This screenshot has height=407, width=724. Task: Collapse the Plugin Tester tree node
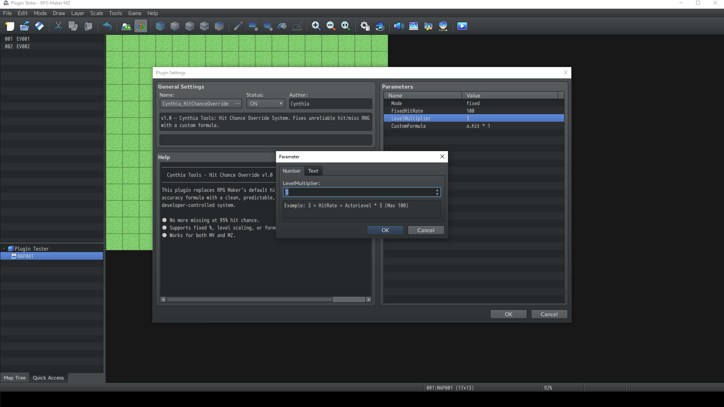click(4, 249)
